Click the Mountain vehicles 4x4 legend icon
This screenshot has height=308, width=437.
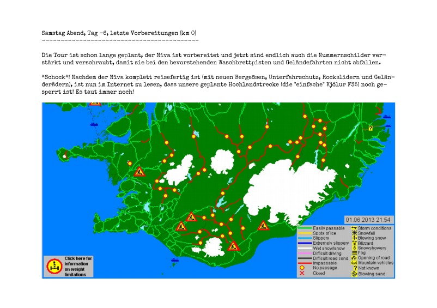354,263
